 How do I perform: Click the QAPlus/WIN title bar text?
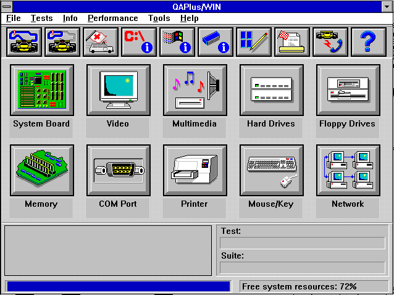[x=197, y=7]
